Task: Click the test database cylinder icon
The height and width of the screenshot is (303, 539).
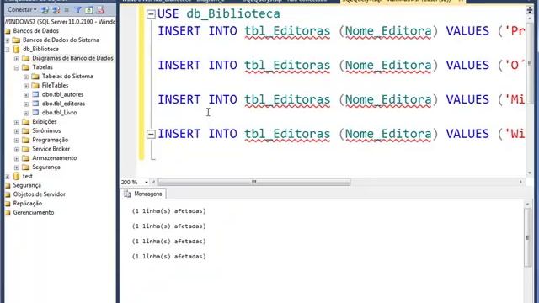Action: (x=16, y=176)
